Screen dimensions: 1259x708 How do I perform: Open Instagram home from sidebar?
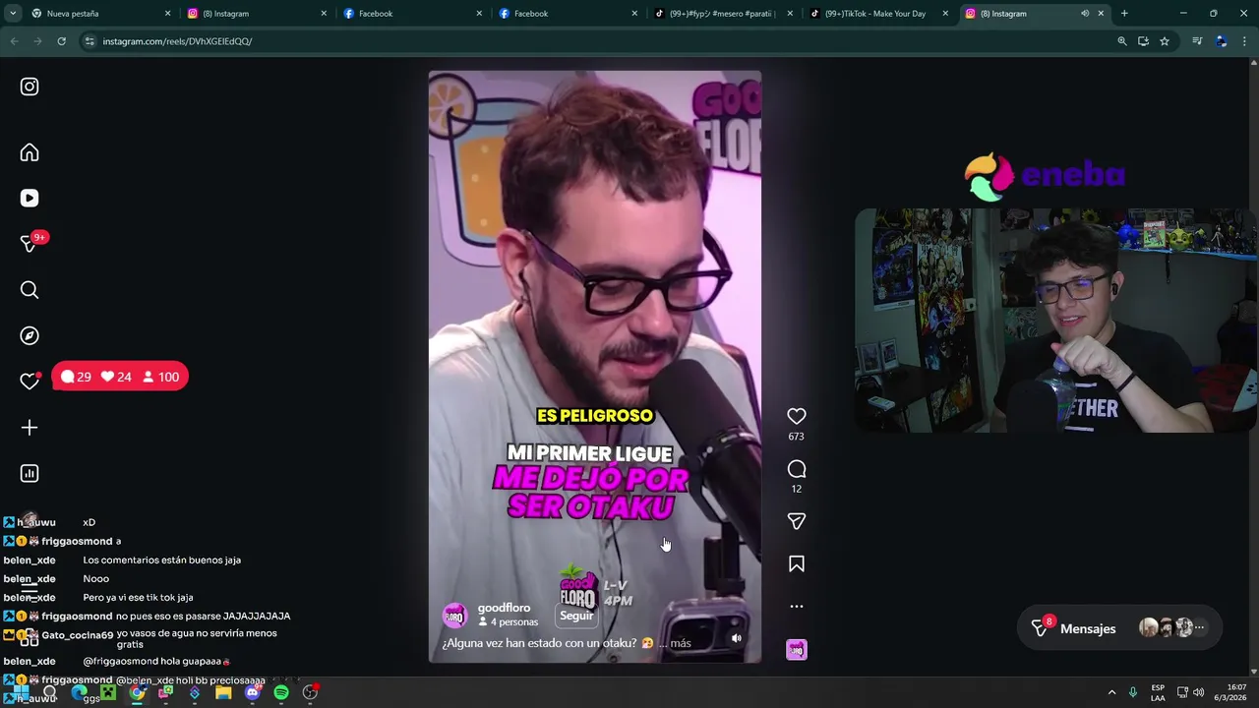tap(30, 152)
